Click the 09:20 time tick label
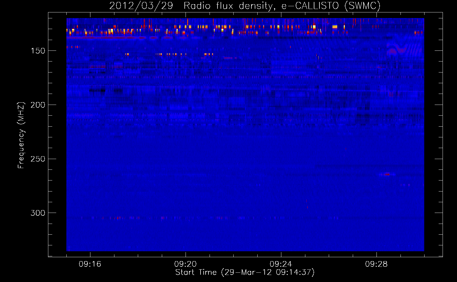The image size is (457, 282). (x=186, y=264)
